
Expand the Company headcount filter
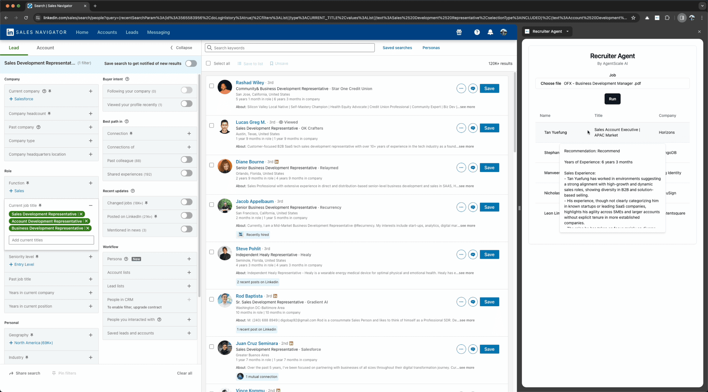[x=91, y=113]
